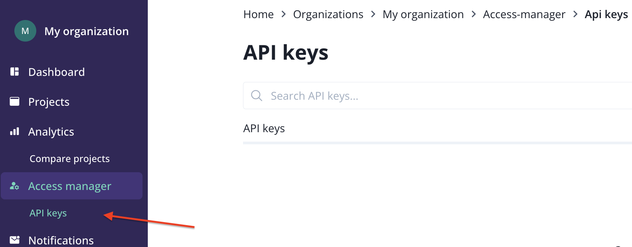Navigate to Organizations breadcrumb
Screen dimensions: 632x247
pos(328,14)
